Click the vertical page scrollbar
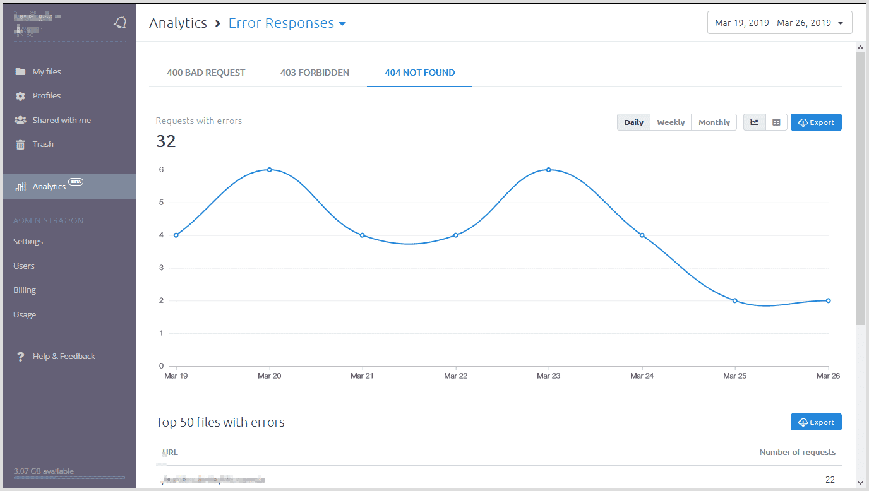The image size is (869, 491). point(860,189)
